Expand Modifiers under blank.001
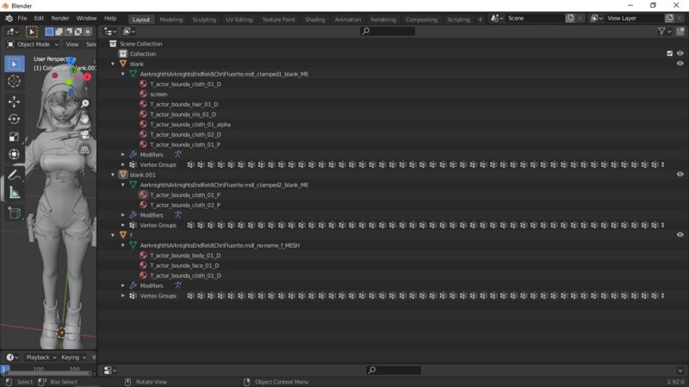The image size is (689, 387). [123, 215]
